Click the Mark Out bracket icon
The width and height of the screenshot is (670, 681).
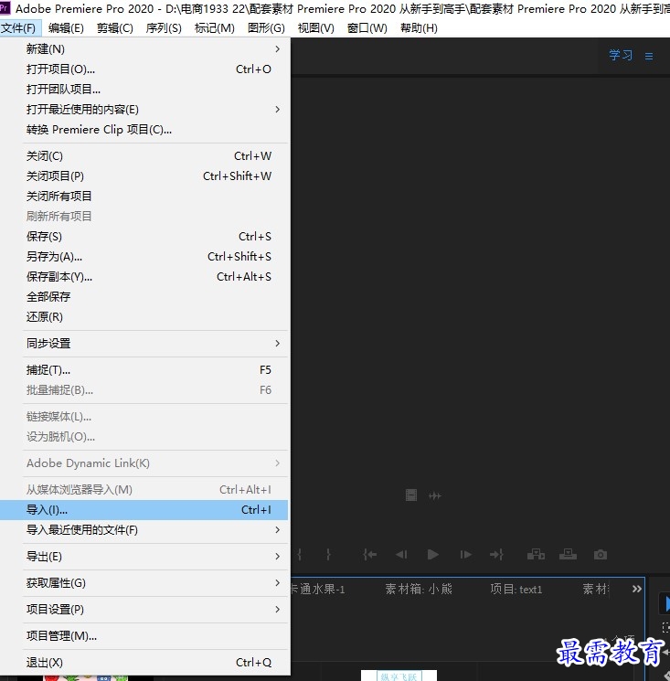point(329,555)
